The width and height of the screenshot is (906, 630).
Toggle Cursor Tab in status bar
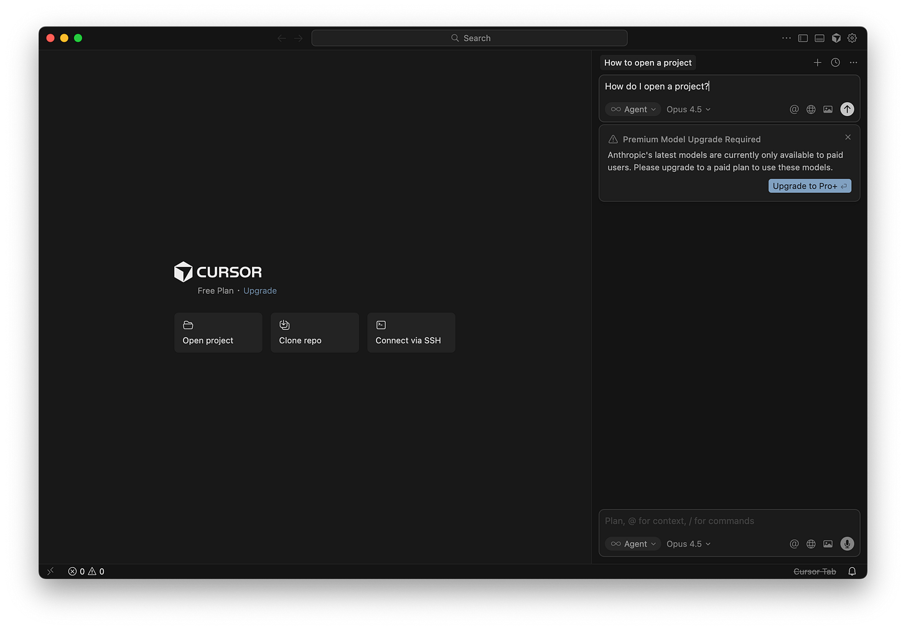815,571
